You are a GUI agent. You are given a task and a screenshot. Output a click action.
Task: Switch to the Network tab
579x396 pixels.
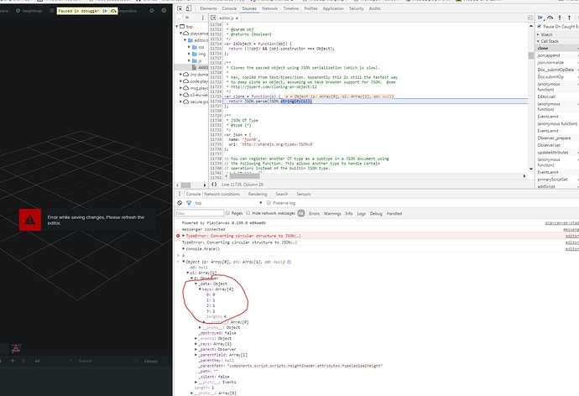(x=269, y=7)
